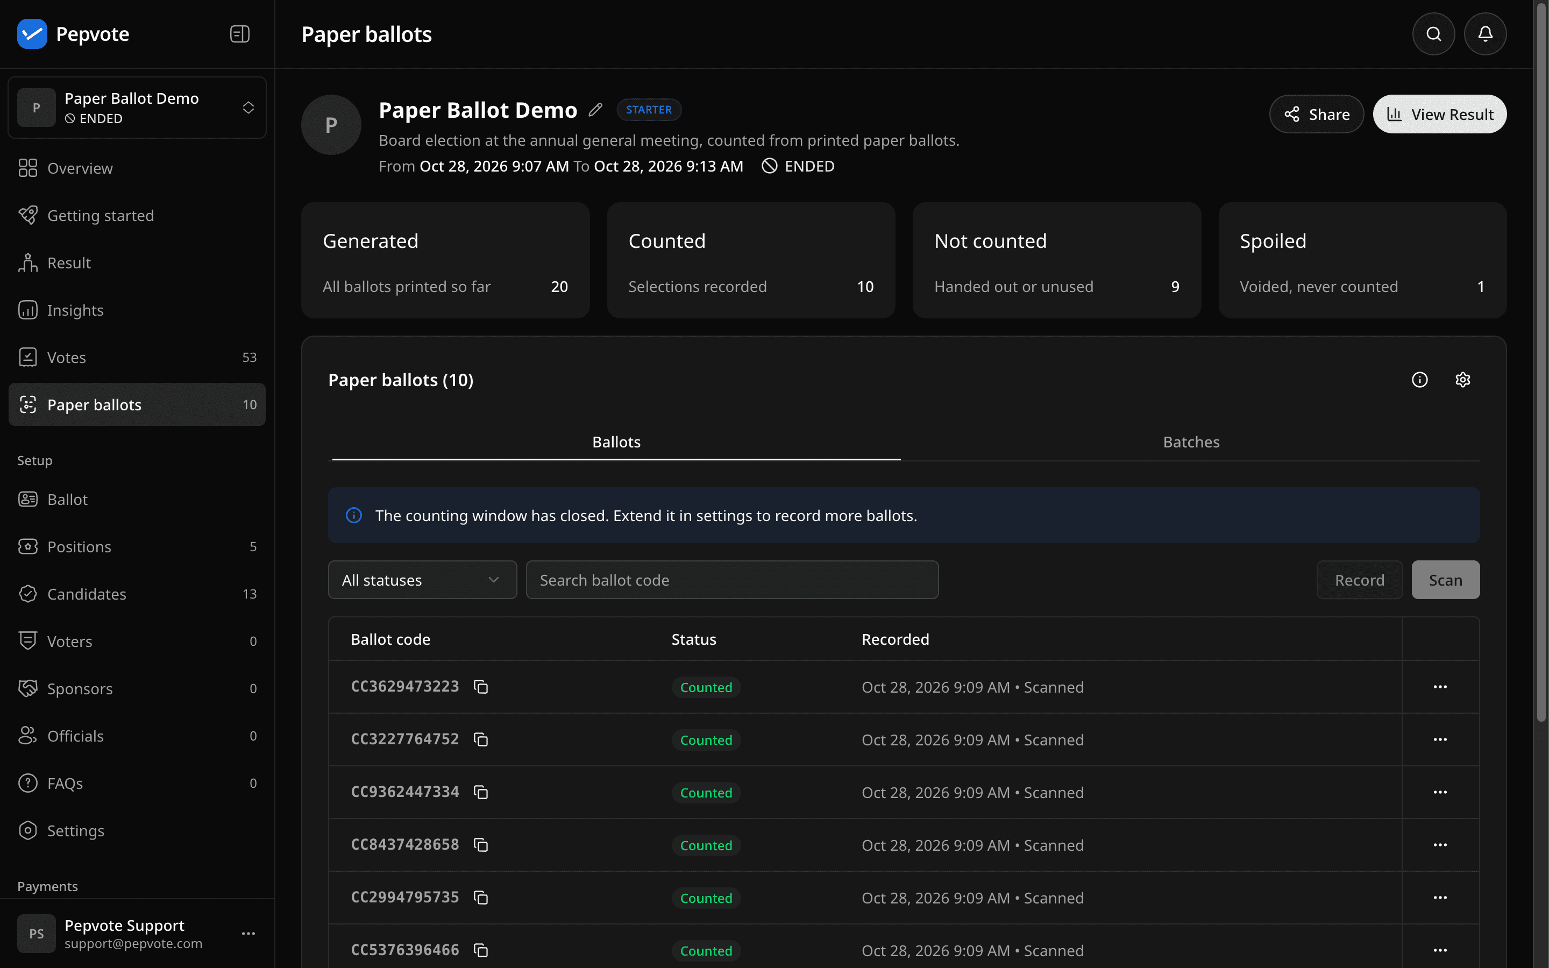This screenshot has height=968, width=1549.
Task: Copy ballot code CC9362447334
Action: (481, 792)
